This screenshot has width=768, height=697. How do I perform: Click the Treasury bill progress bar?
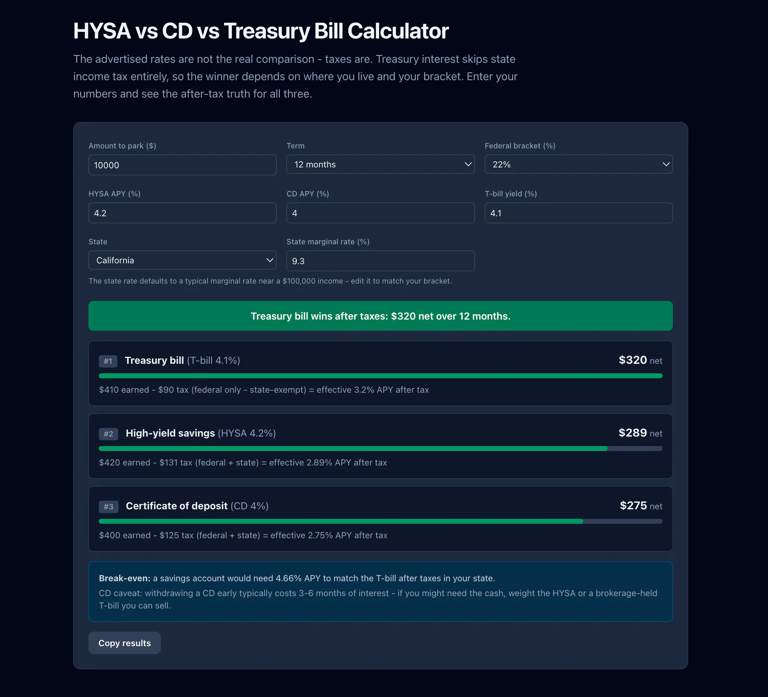point(381,376)
